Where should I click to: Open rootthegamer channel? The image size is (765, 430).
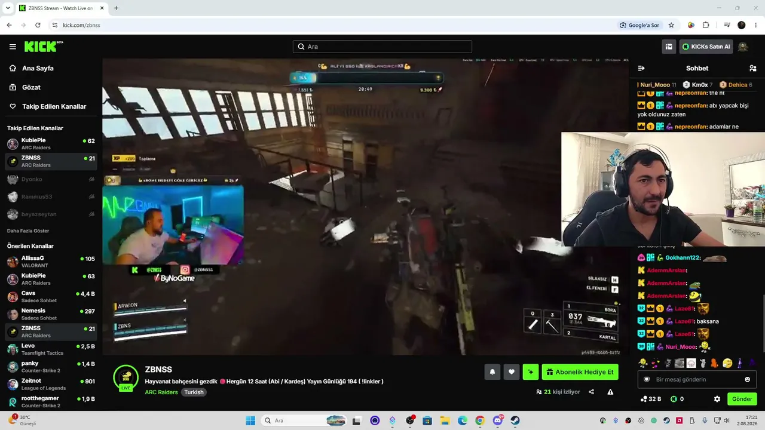[x=51, y=402]
